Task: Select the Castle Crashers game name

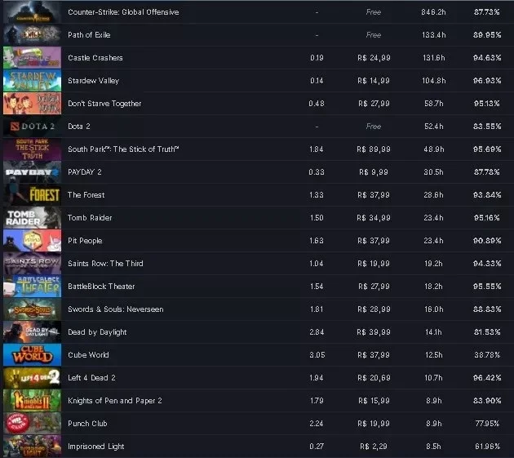Action: pos(95,58)
